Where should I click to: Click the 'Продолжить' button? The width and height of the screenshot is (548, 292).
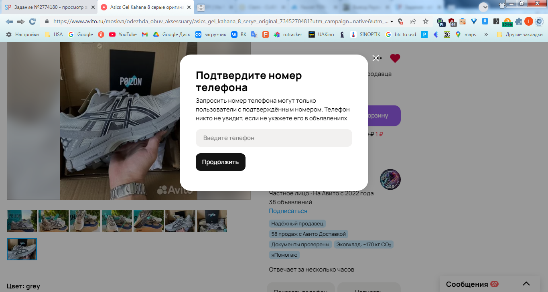tap(221, 162)
